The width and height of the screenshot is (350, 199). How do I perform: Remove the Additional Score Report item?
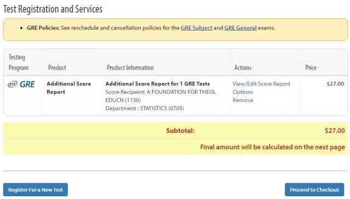pos(243,100)
